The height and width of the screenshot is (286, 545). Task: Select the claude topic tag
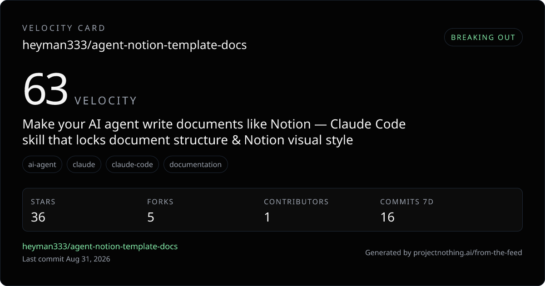click(84, 164)
